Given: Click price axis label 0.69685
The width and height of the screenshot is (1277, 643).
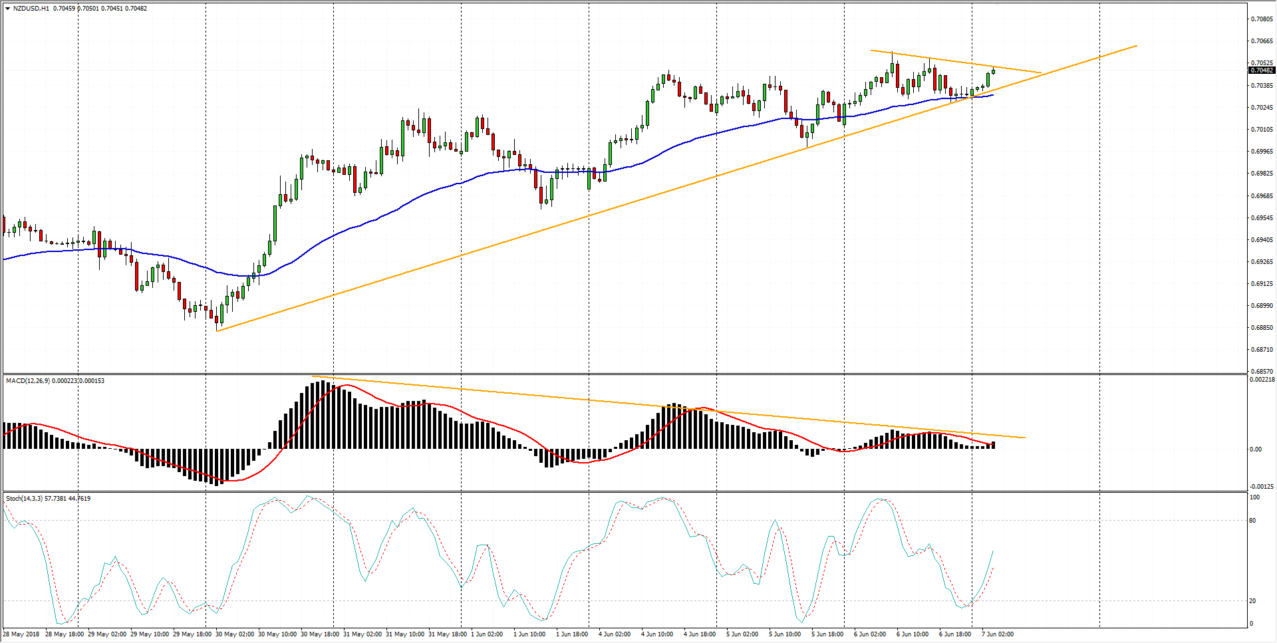Looking at the screenshot, I should tap(1262, 195).
